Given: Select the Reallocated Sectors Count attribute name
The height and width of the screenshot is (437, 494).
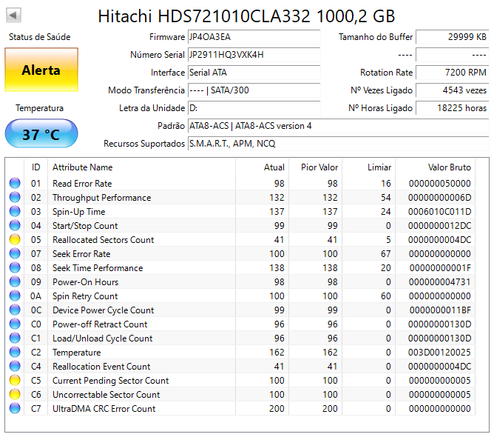Looking at the screenshot, I should tap(103, 240).
